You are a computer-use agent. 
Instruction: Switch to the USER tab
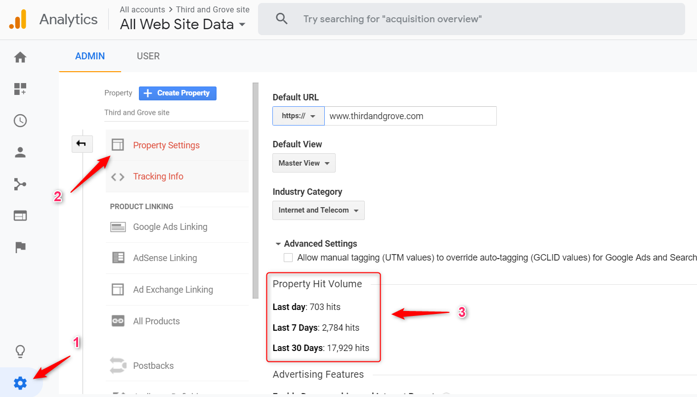click(x=148, y=56)
